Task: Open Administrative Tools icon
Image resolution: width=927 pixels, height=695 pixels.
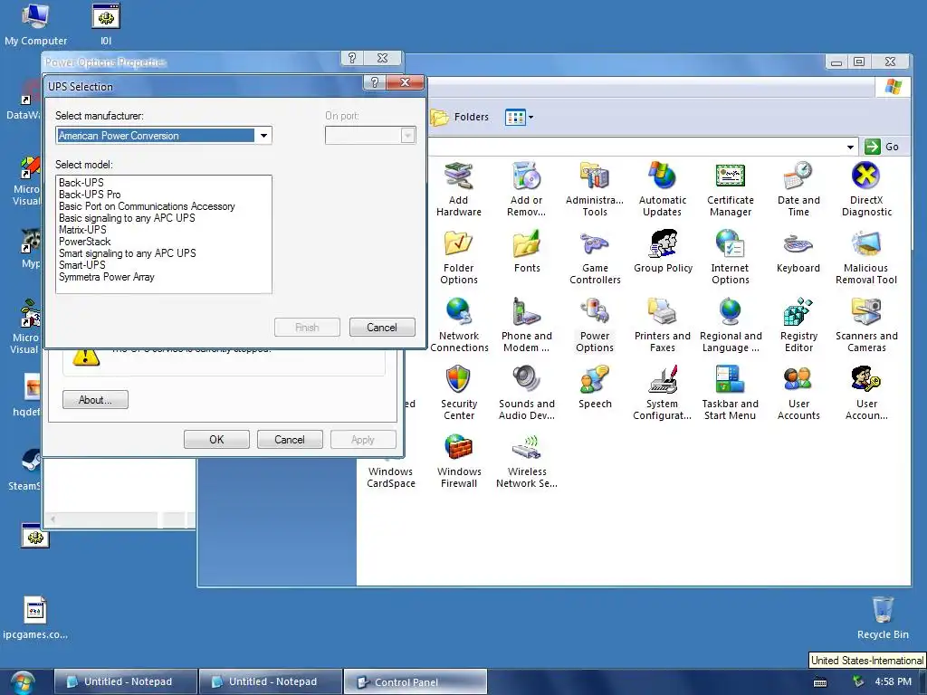Action: pyautogui.click(x=594, y=189)
